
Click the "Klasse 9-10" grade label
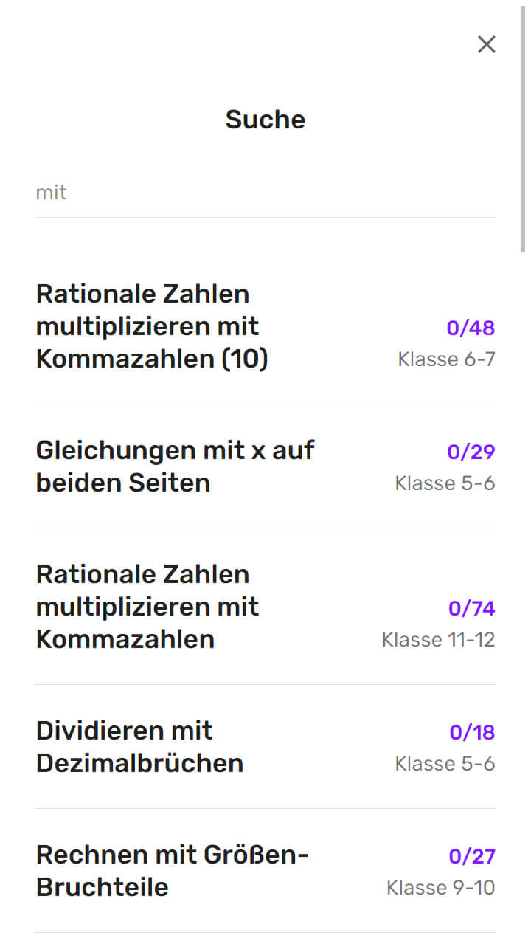[440, 888]
